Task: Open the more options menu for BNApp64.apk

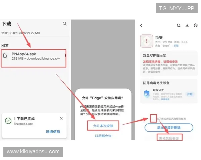Action: pos(65,55)
